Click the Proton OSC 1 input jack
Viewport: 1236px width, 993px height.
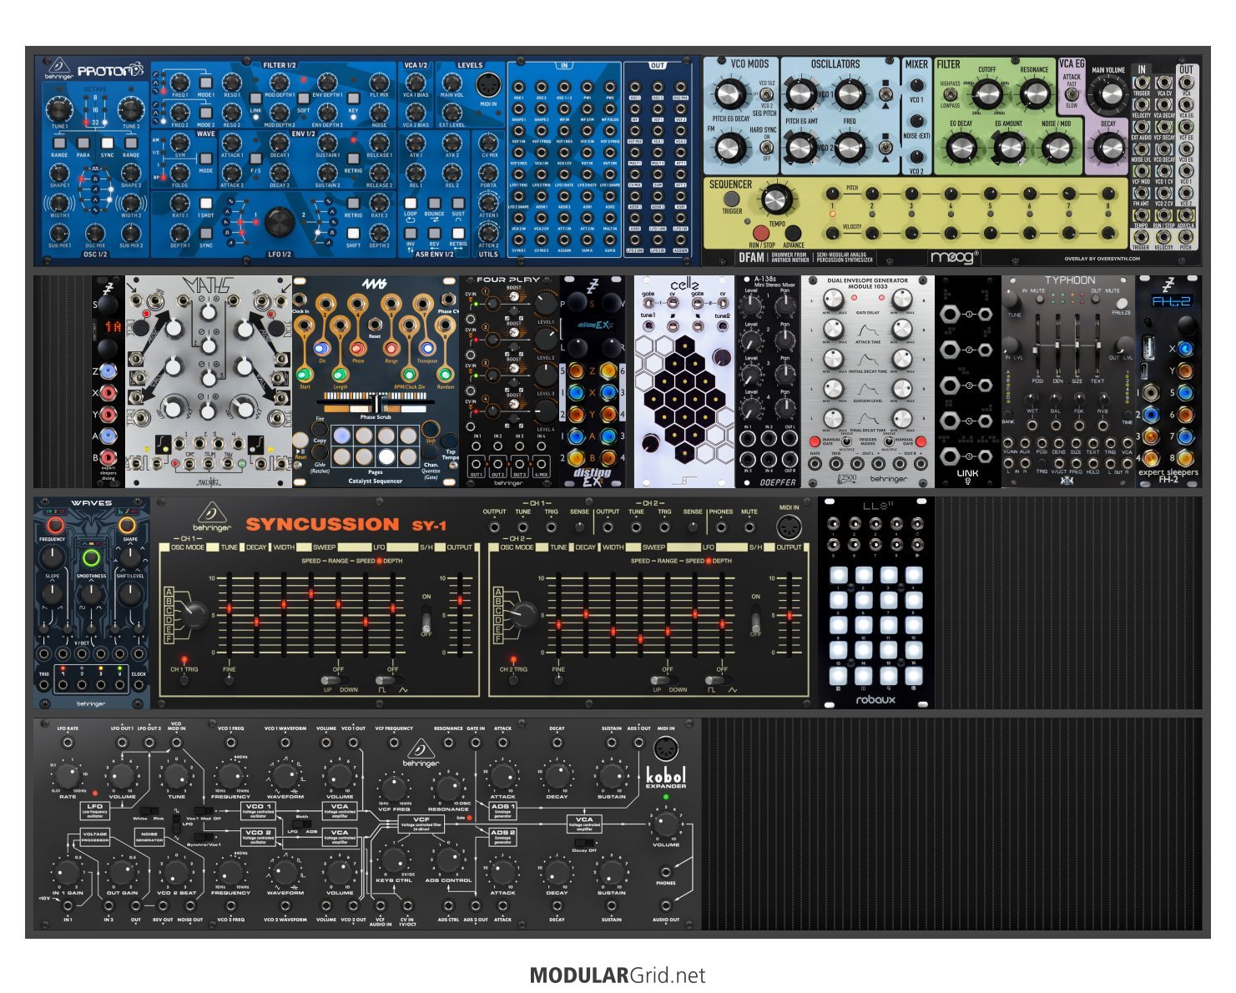pos(519,86)
